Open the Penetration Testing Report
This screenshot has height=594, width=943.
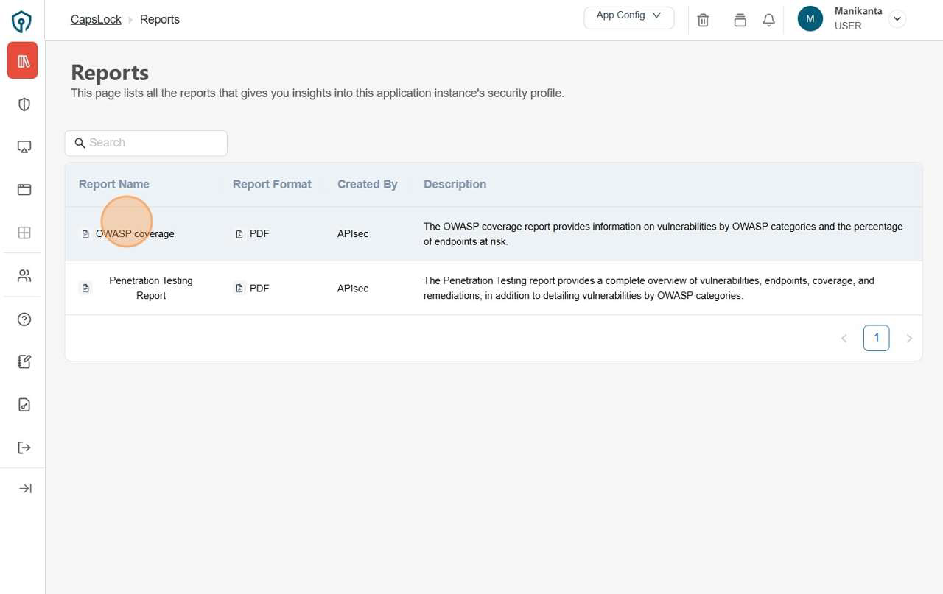tap(151, 288)
